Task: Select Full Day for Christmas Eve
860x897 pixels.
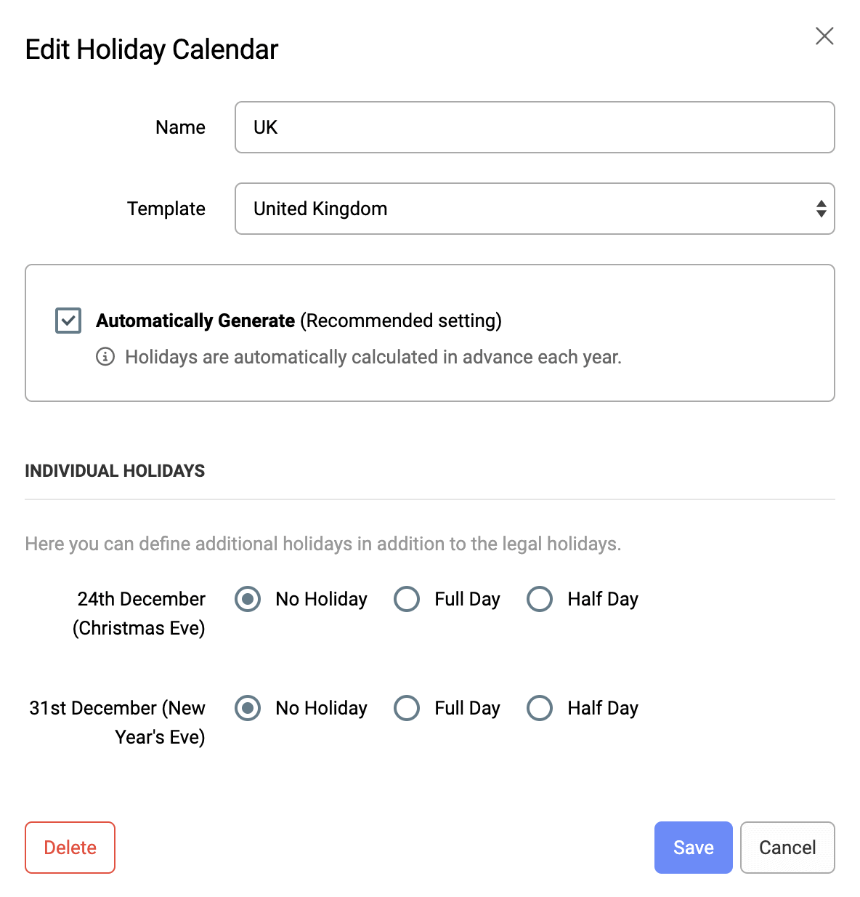Action: (406, 599)
